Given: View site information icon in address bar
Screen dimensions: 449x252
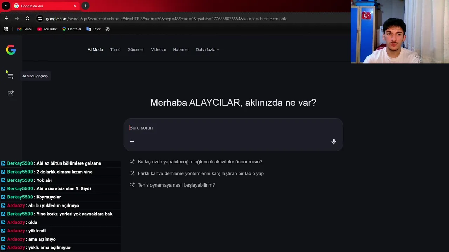Looking at the screenshot, I should pyautogui.click(x=40, y=19).
